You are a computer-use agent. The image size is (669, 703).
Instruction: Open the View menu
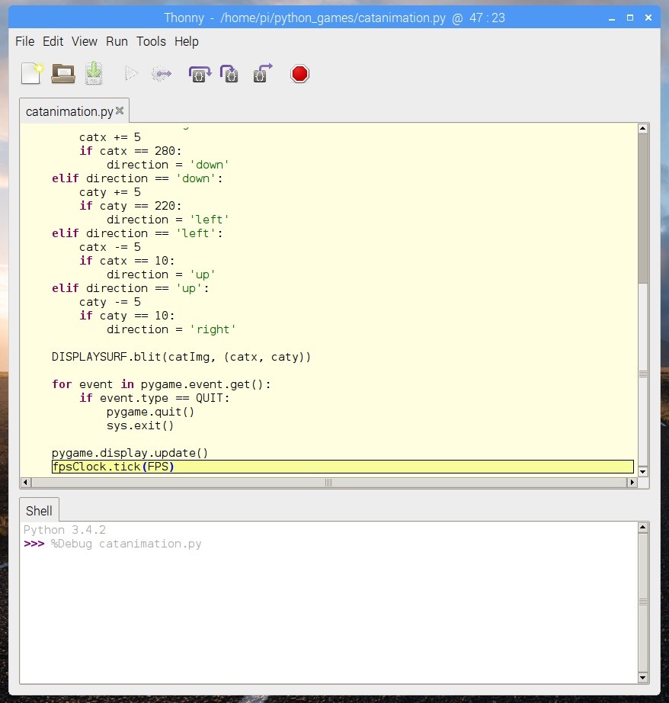click(85, 42)
